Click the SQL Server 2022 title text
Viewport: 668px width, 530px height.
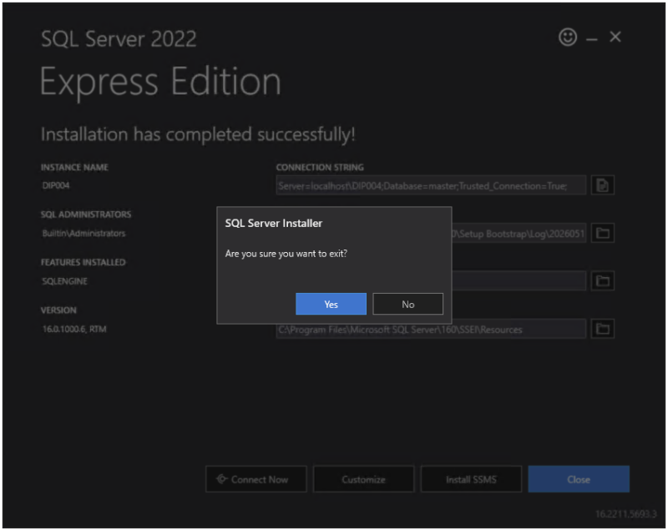click(x=119, y=38)
